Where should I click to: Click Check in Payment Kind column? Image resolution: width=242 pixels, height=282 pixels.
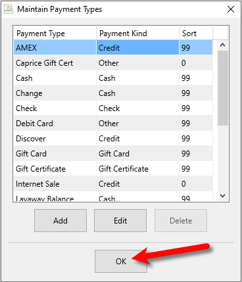click(138, 108)
